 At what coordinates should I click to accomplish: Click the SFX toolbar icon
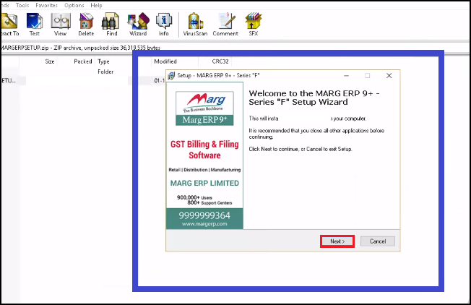[x=254, y=25]
